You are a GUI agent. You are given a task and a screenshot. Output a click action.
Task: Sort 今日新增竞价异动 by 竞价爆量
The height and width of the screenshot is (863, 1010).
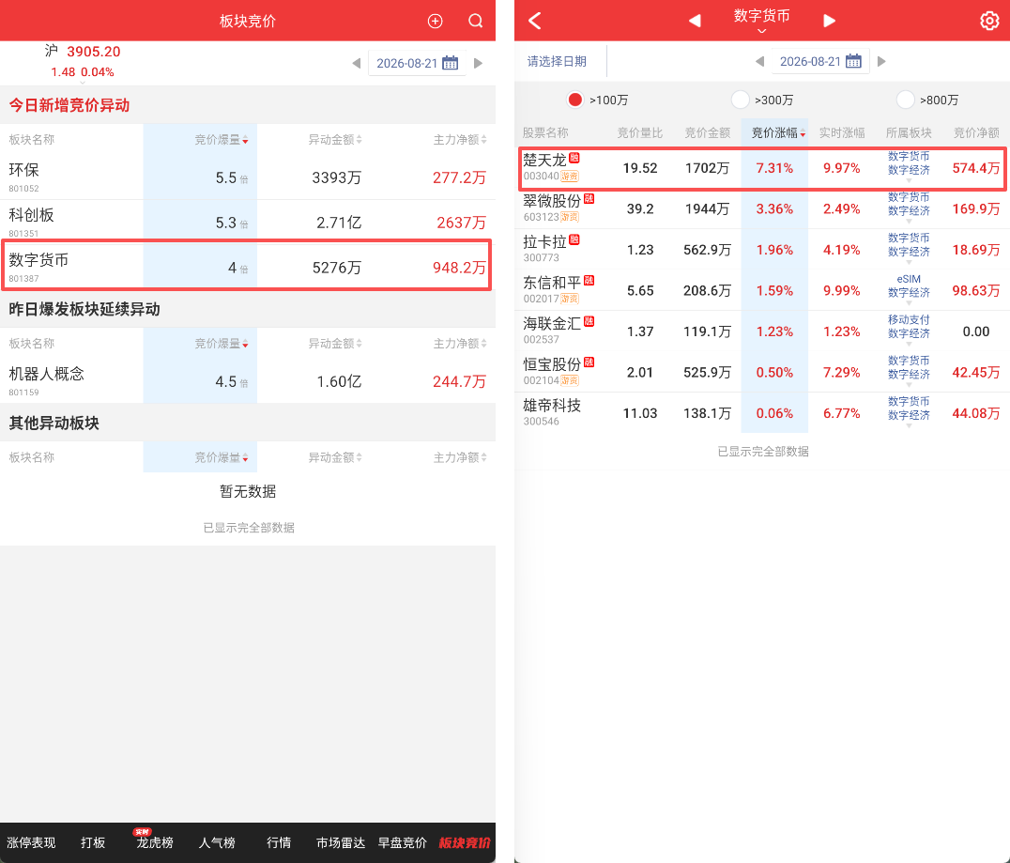221,140
